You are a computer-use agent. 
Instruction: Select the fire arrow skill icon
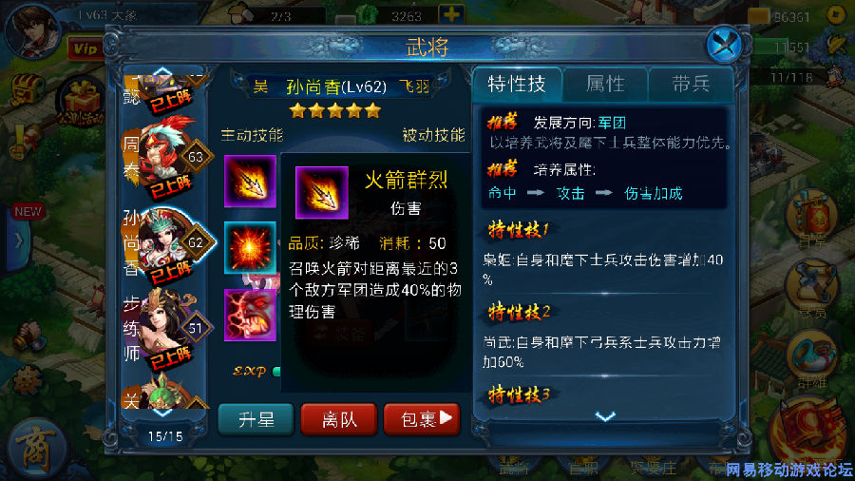[250, 181]
